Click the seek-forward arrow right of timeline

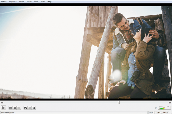pos(170,103)
